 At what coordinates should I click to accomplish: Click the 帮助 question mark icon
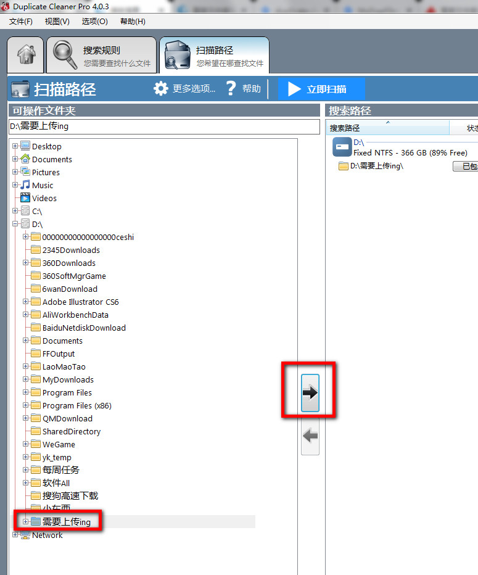coord(231,89)
